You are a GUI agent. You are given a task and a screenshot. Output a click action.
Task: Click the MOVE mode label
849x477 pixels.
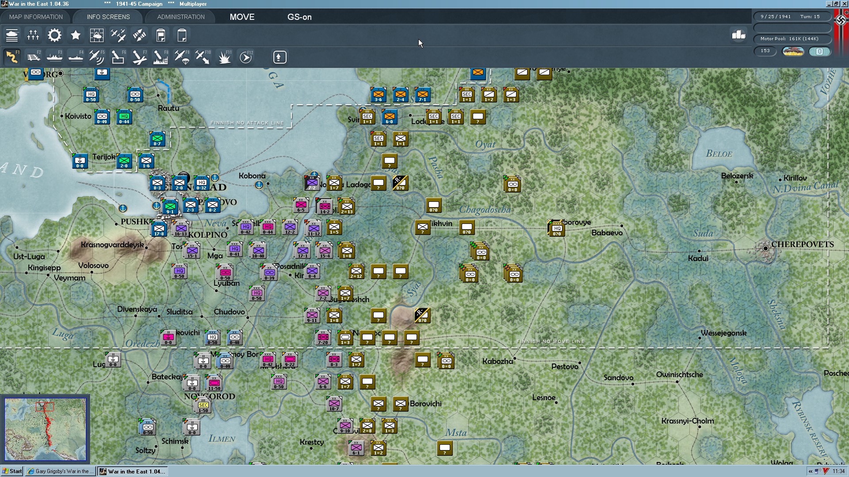coord(242,17)
